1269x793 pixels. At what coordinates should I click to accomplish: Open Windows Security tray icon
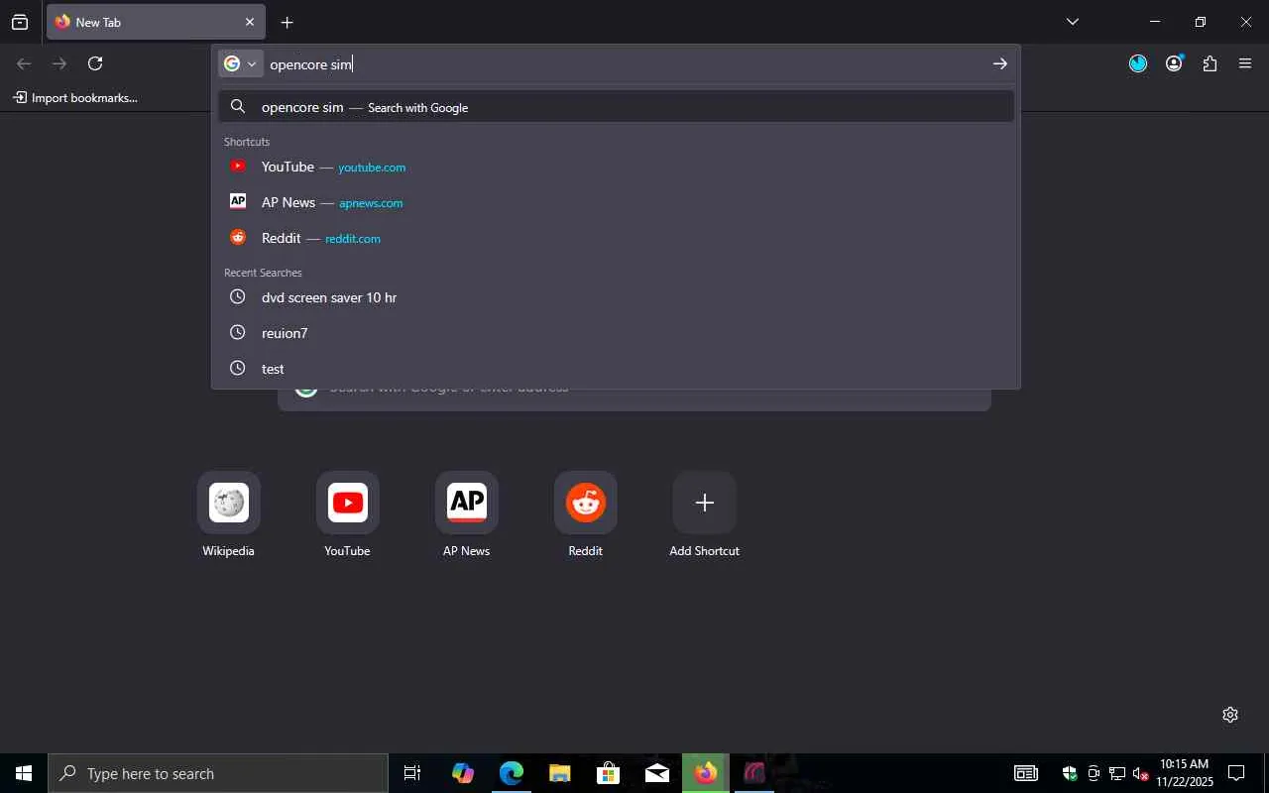[x=1070, y=773]
